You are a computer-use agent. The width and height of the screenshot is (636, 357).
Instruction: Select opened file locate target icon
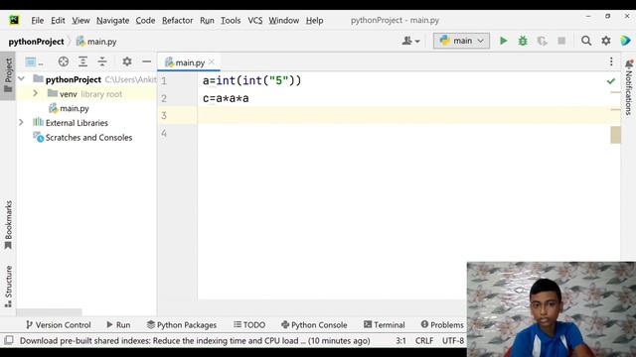tap(64, 61)
